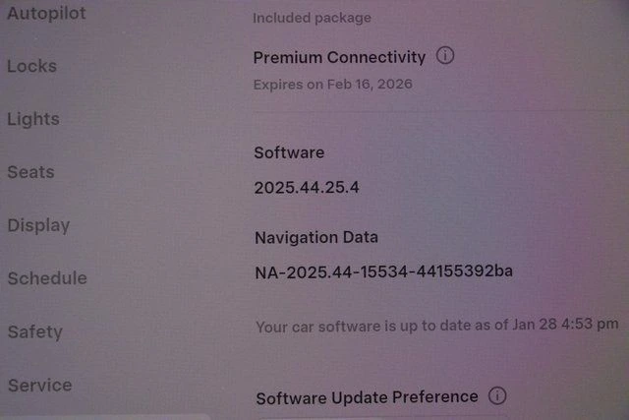Select the Safety menu item
Viewport: 629px width, 420px height.
(34, 331)
